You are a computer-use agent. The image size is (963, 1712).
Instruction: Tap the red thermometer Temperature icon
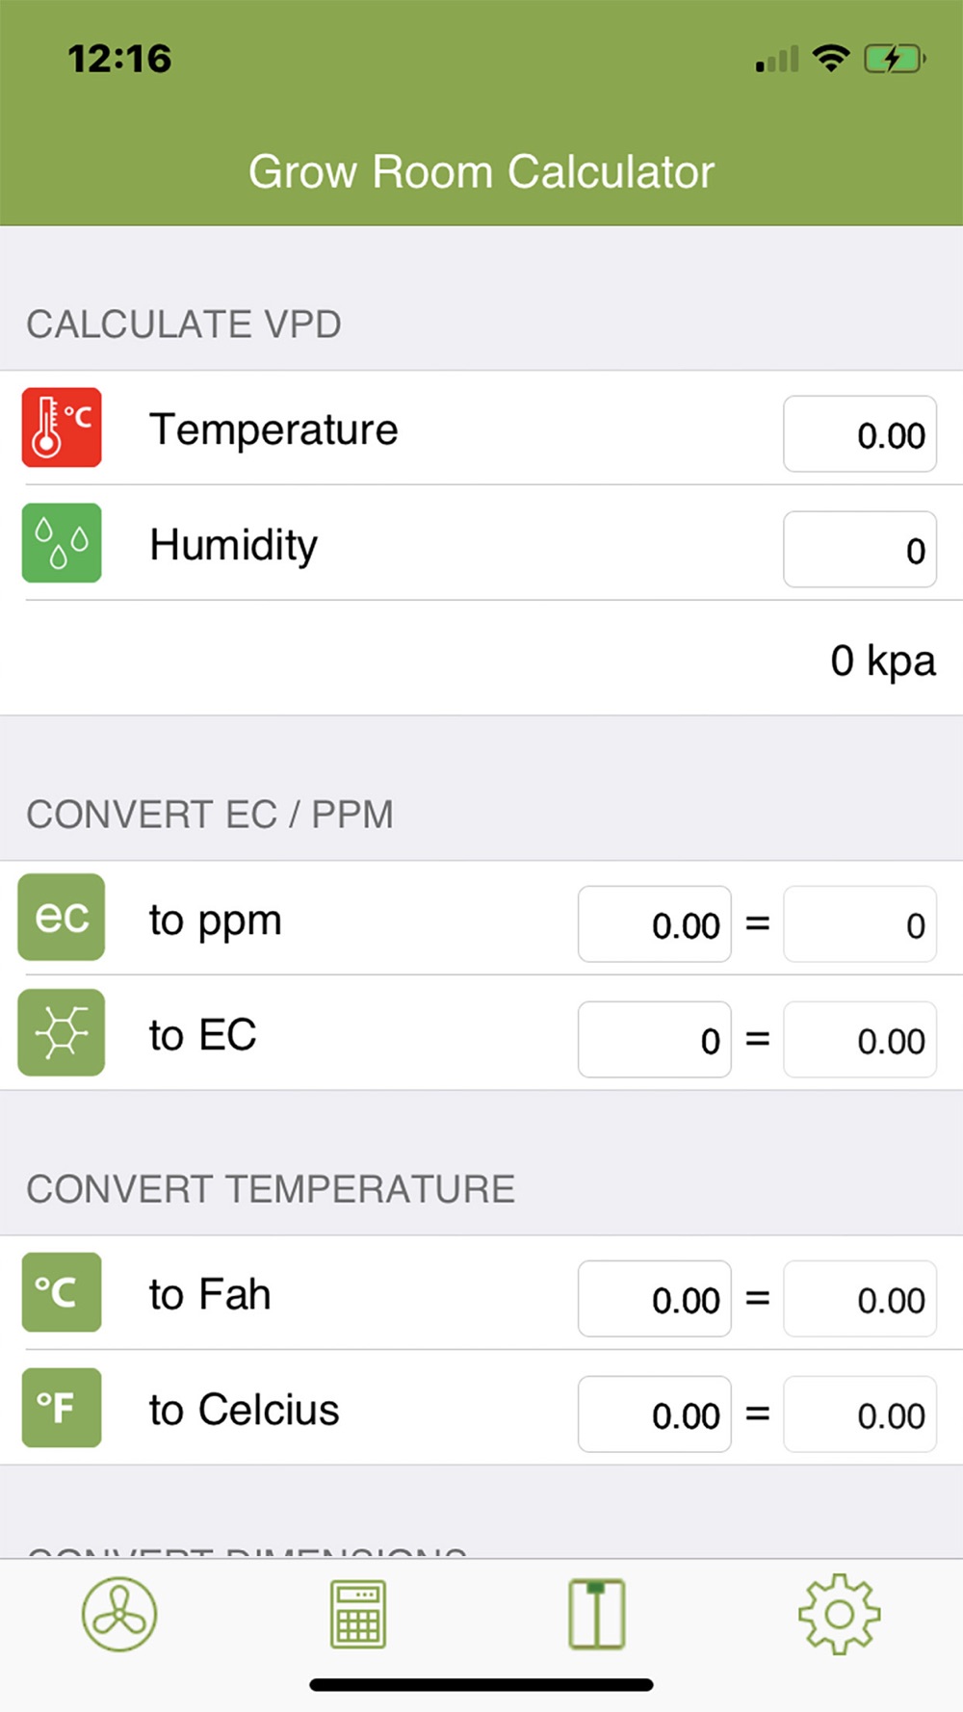[62, 428]
